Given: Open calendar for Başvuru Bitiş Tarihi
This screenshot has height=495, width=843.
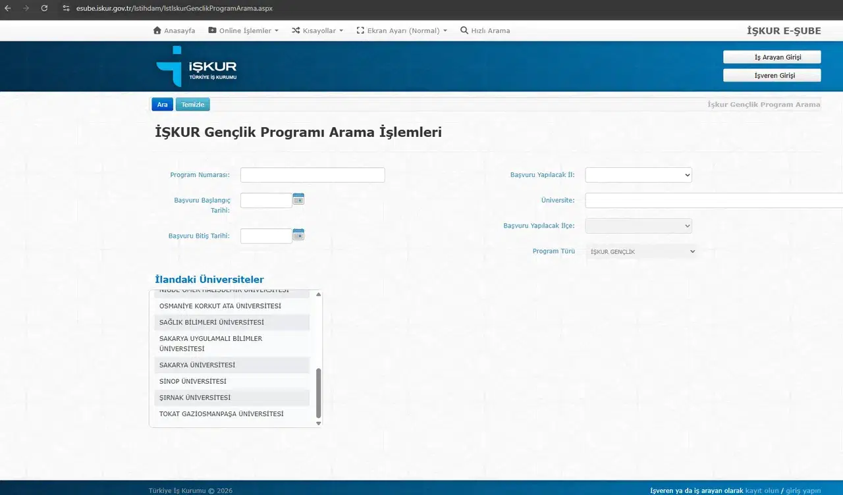Looking at the screenshot, I should tap(298, 234).
